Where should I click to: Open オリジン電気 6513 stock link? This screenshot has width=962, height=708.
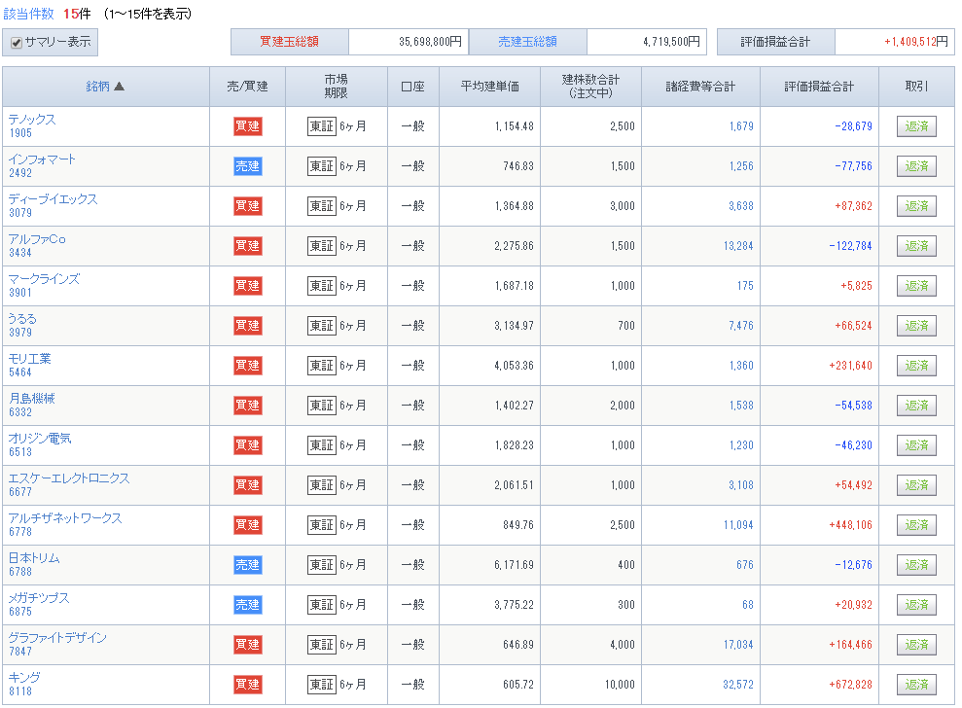click(x=40, y=444)
